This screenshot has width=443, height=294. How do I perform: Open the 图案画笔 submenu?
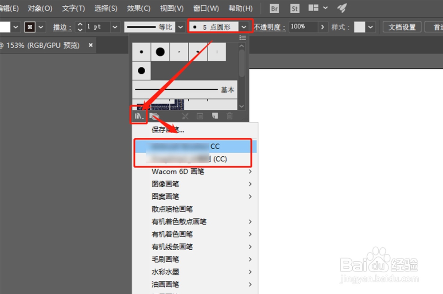click(195, 196)
